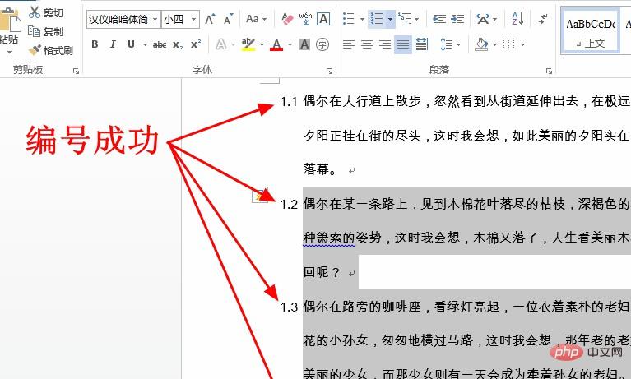Apply subscript formatting with the X₂ icon
The height and width of the screenshot is (379, 631).
click(178, 44)
